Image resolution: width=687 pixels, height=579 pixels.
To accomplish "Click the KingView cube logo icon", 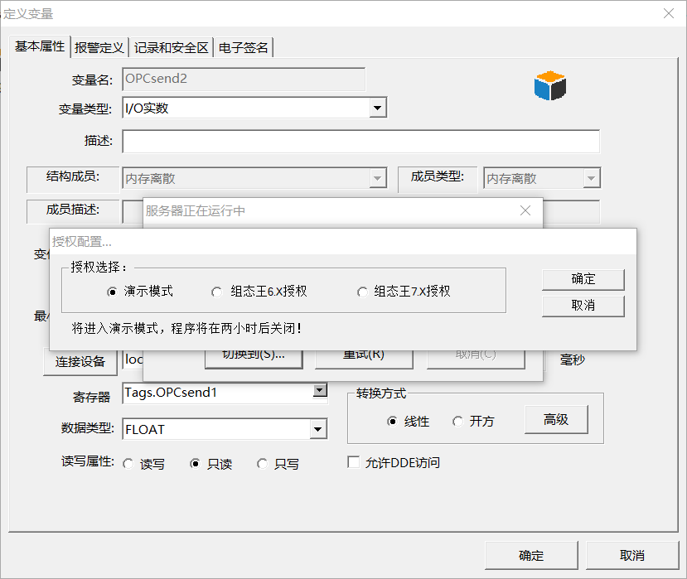I will point(549,85).
